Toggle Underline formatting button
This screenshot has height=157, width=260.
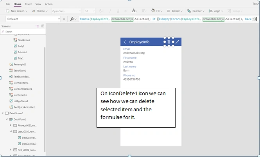click(x=118, y=11)
